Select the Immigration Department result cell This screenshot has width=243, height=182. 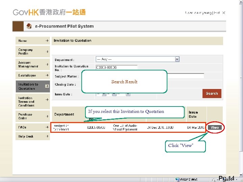[x=61, y=127]
